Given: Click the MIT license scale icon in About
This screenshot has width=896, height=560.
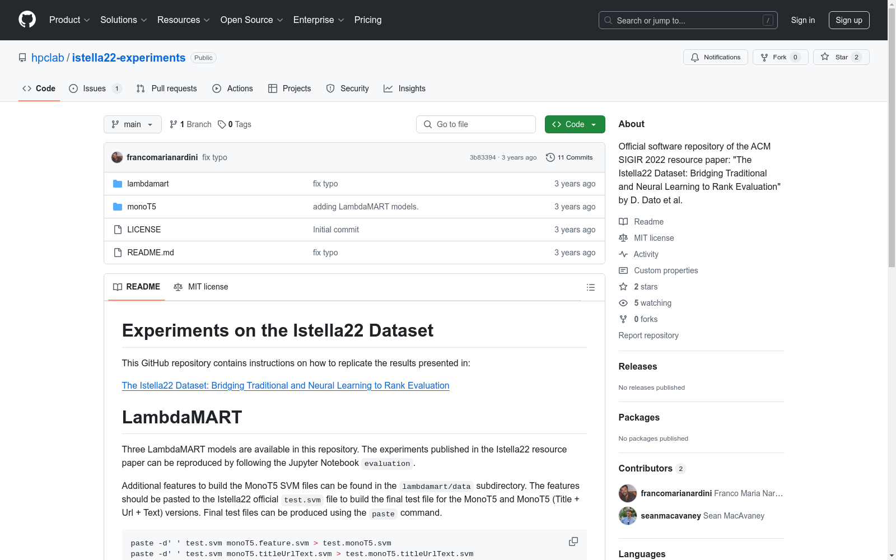Looking at the screenshot, I should click(623, 238).
